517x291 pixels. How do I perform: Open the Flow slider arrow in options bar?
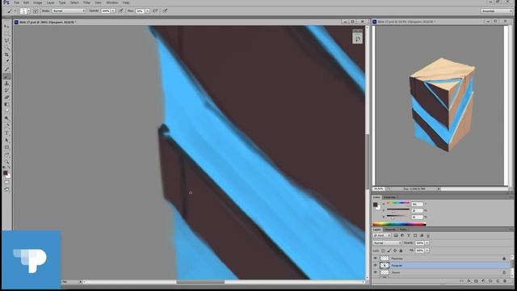click(147, 11)
